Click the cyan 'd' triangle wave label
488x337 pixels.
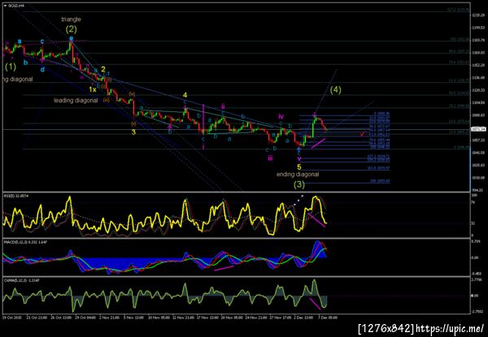click(x=42, y=70)
